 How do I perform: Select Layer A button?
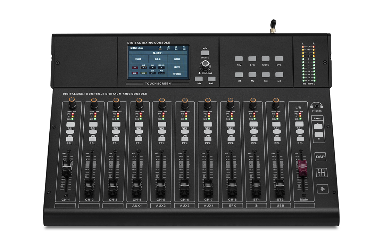(x=318, y=126)
